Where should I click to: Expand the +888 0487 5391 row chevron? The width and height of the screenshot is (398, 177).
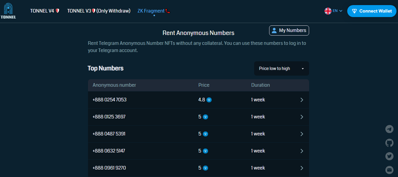[302, 134]
